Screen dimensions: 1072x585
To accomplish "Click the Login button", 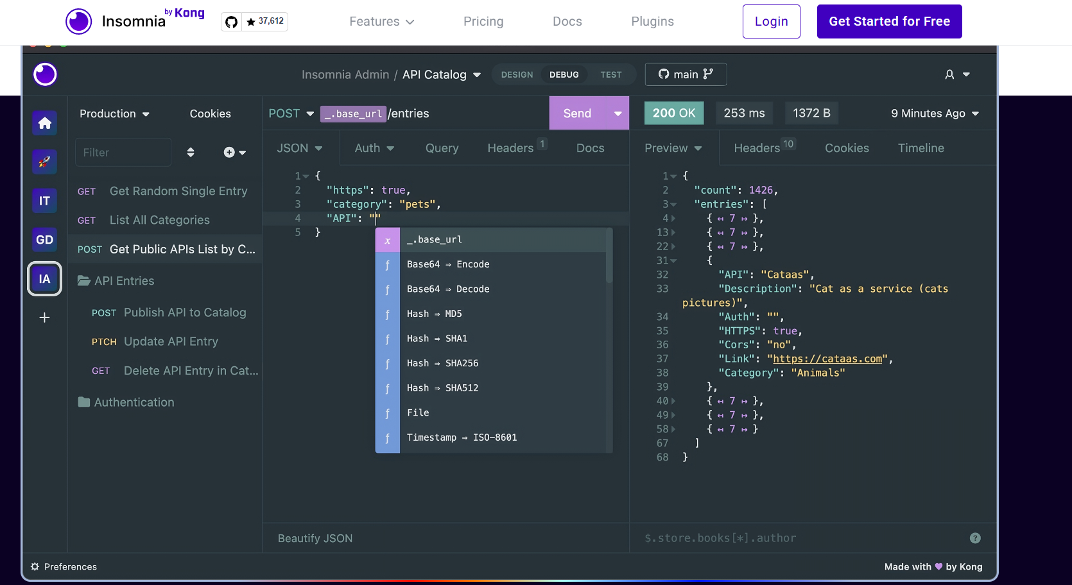I will pos(771,21).
